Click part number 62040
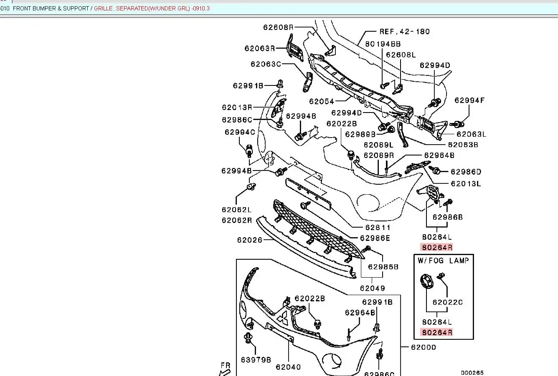This screenshot has width=558, height=376. click(x=288, y=367)
